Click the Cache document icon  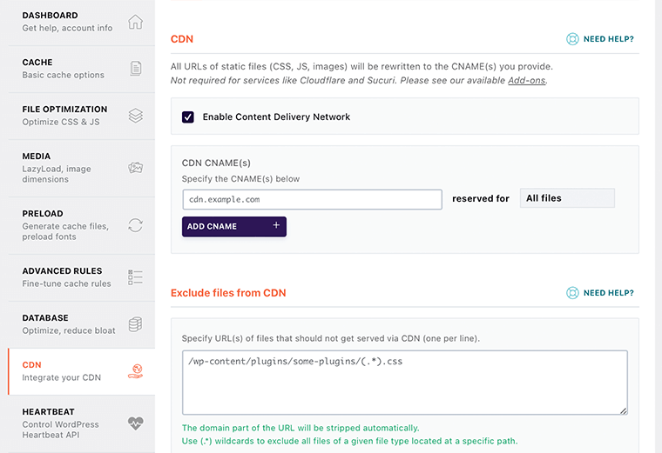tap(135, 69)
